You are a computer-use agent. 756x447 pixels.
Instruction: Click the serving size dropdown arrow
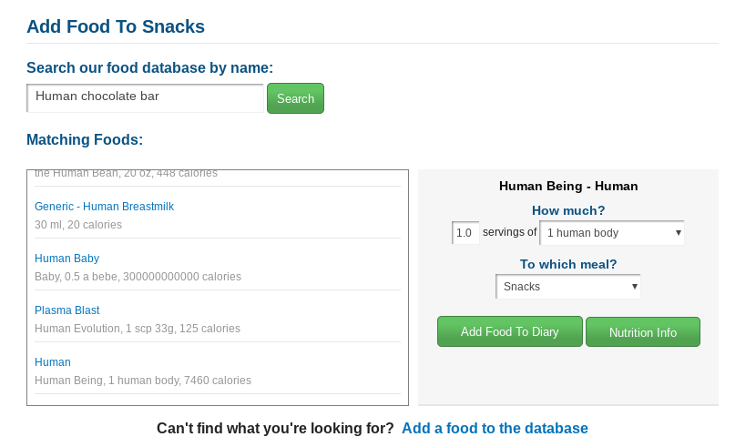click(x=678, y=233)
